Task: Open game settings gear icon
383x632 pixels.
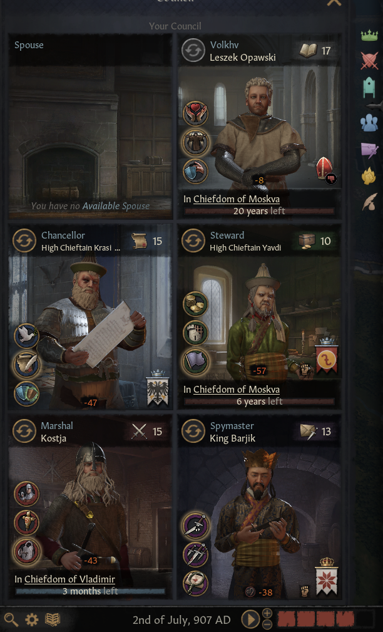Action: 32,619
